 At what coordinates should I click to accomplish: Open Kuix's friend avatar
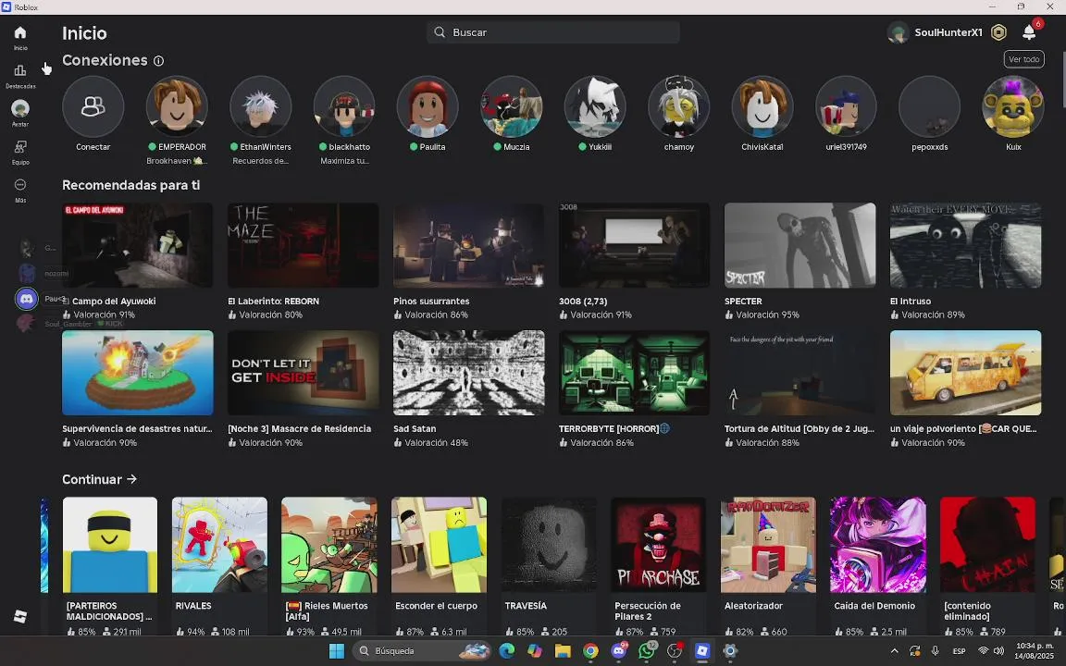click(x=1013, y=106)
